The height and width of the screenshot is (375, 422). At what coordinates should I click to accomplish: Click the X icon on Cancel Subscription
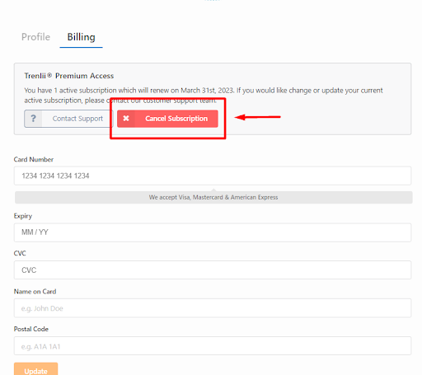(x=126, y=119)
